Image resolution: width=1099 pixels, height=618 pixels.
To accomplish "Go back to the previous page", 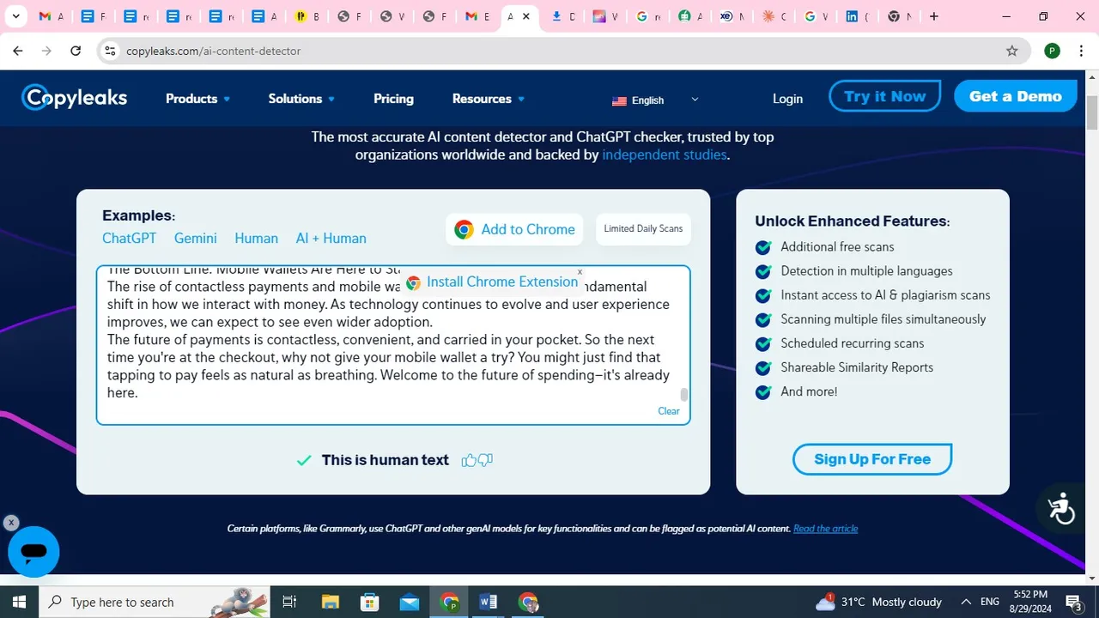I will coord(17,51).
